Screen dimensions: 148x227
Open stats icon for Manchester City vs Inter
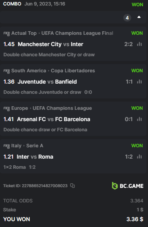139,44
